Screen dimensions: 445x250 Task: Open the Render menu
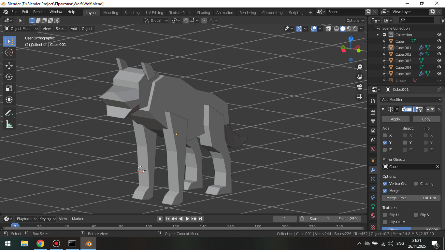tap(39, 12)
